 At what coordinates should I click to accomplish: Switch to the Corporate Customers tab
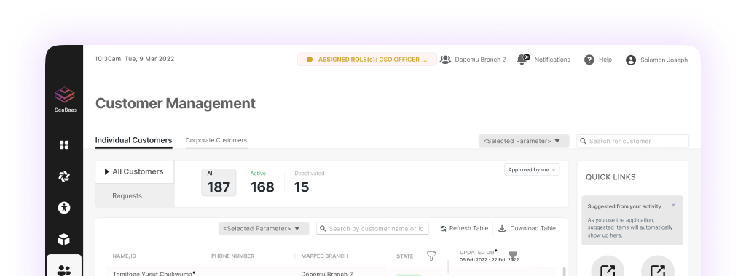coord(216,140)
